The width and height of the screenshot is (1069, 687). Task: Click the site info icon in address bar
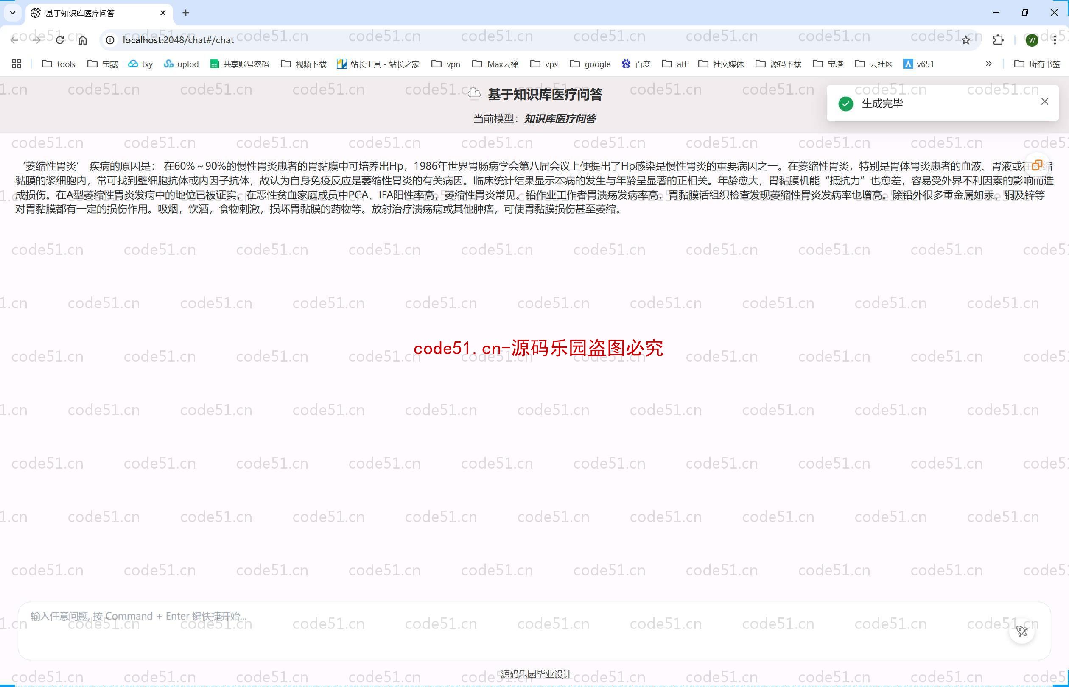point(110,40)
